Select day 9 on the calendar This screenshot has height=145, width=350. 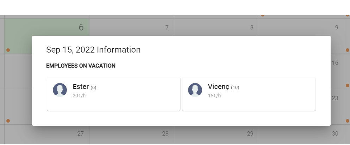(301, 27)
